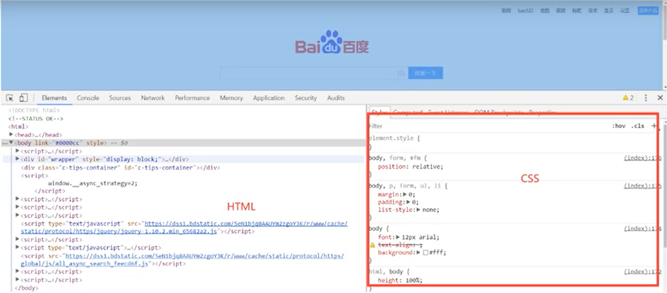Image resolution: width=667 pixels, height=293 pixels.
Task: Click the Styles pane vertical scrollbar
Action: pos(664,183)
